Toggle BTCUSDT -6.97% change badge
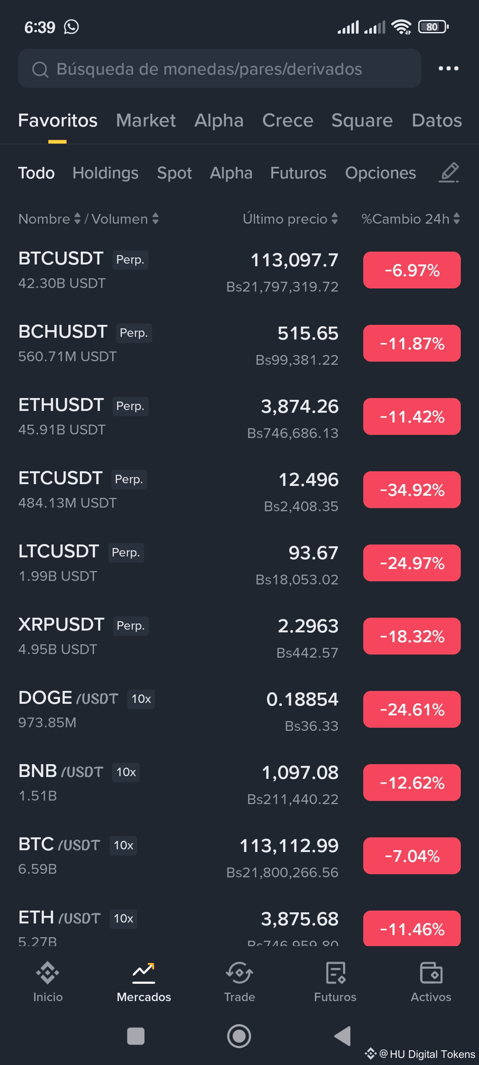The height and width of the screenshot is (1065, 479). click(x=412, y=270)
